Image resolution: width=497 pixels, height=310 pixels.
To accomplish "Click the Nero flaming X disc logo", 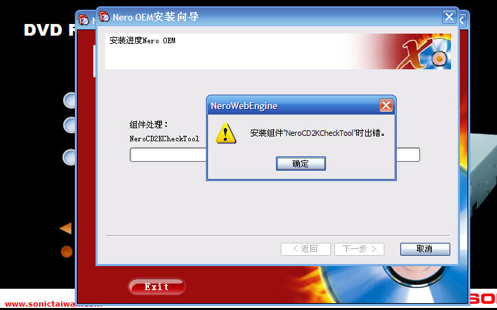I will pos(424,51).
